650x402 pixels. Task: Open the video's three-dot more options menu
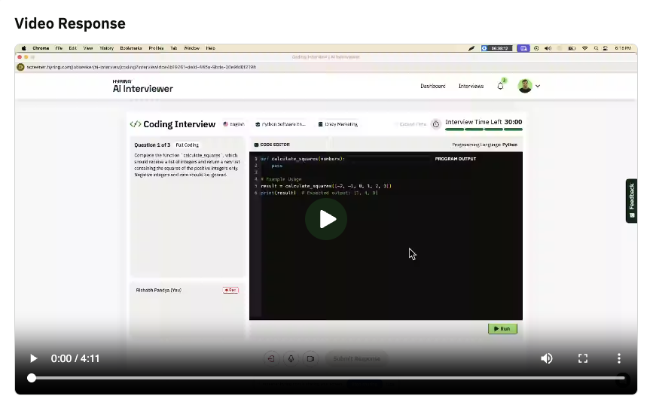(x=618, y=358)
